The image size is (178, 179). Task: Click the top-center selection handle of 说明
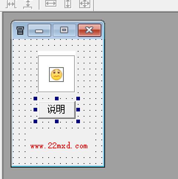pyautogui.click(x=57, y=99)
